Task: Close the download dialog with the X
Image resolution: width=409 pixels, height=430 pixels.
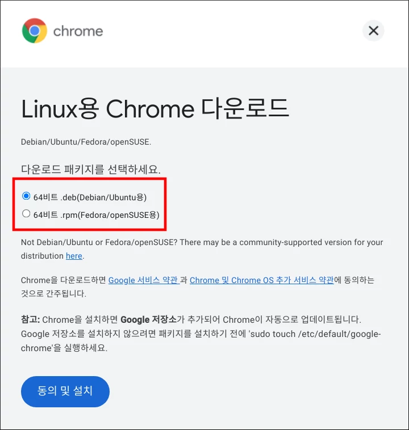Action: (373, 31)
